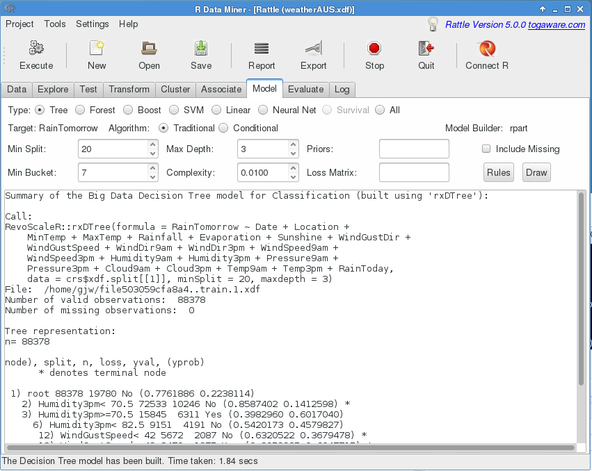The height and width of the screenshot is (471, 592).
Task: Create a new project with New icon
Action: pyautogui.click(x=97, y=49)
